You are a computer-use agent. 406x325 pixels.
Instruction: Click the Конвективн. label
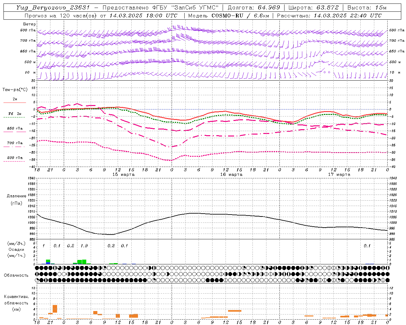(16, 297)
